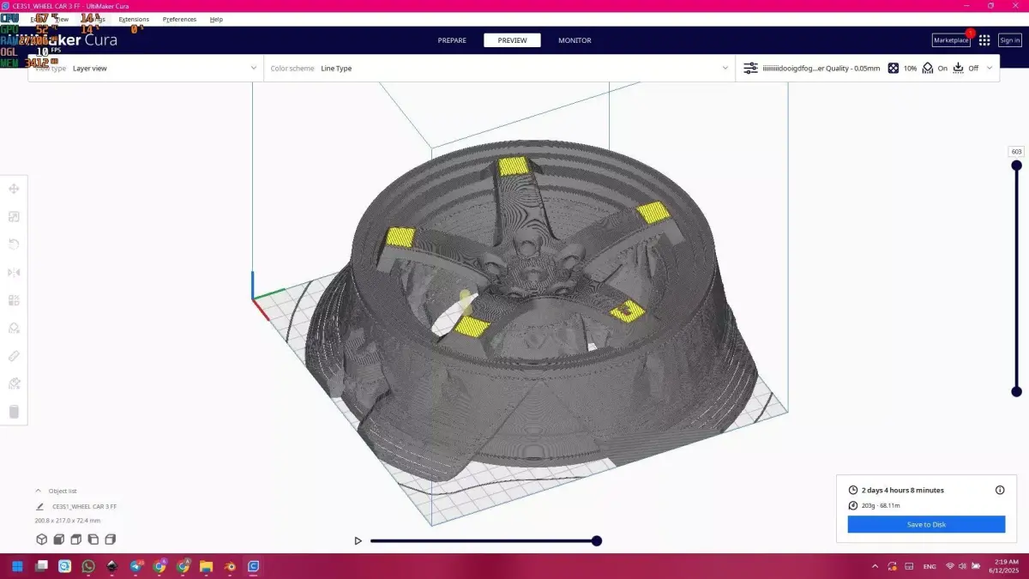Click Save to Disk
The height and width of the screenshot is (579, 1029).
(x=926, y=524)
